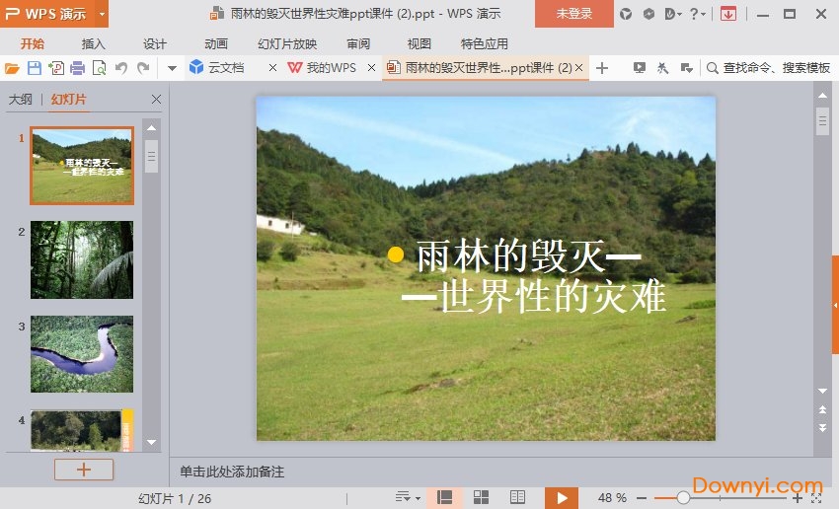Print the presentation using the printer icon

click(x=78, y=68)
